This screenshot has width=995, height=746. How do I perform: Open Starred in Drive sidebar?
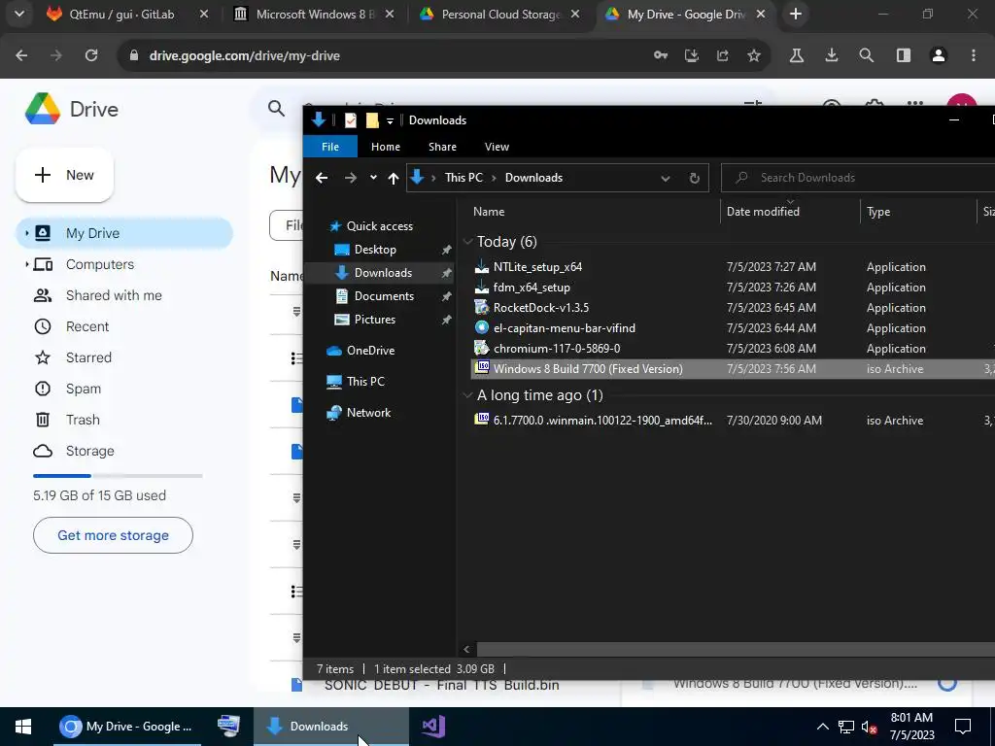88,357
